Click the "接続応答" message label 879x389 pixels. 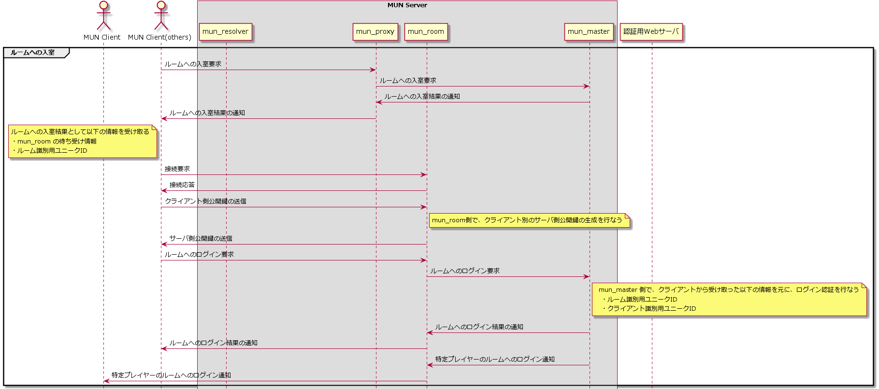[182, 185]
